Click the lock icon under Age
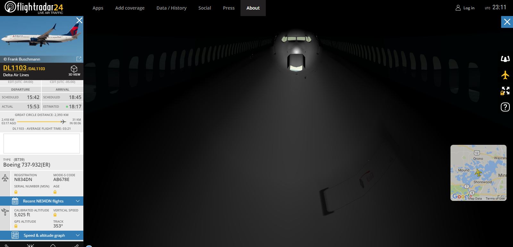 tap(55, 192)
